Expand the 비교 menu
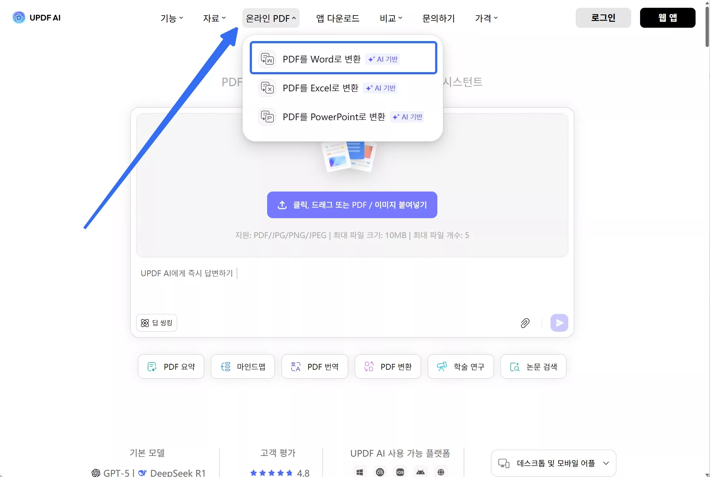The height and width of the screenshot is (477, 710). pyautogui.click(x=391, y=18)
